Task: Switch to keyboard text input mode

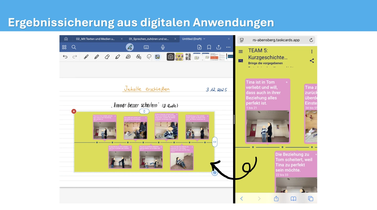Action: (x=146, y=47)
